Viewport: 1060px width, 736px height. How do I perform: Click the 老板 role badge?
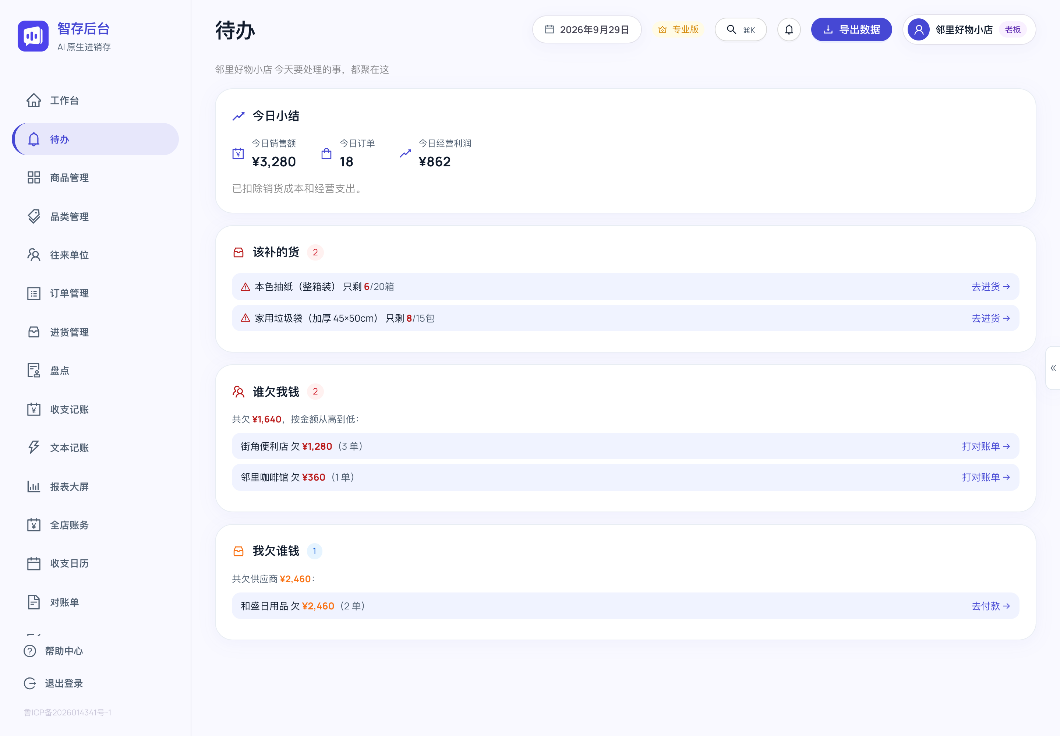1013,29
